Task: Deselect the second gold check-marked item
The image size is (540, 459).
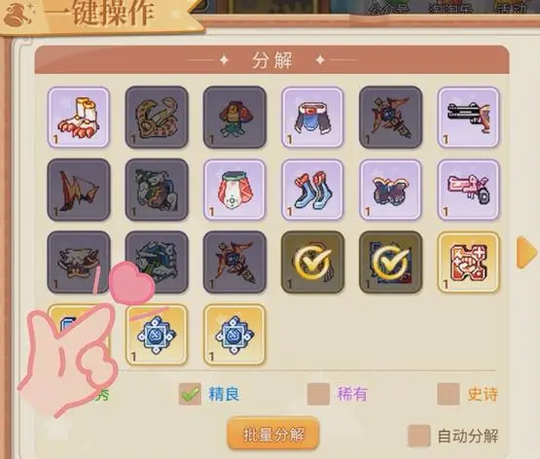Action: (390, 263)
